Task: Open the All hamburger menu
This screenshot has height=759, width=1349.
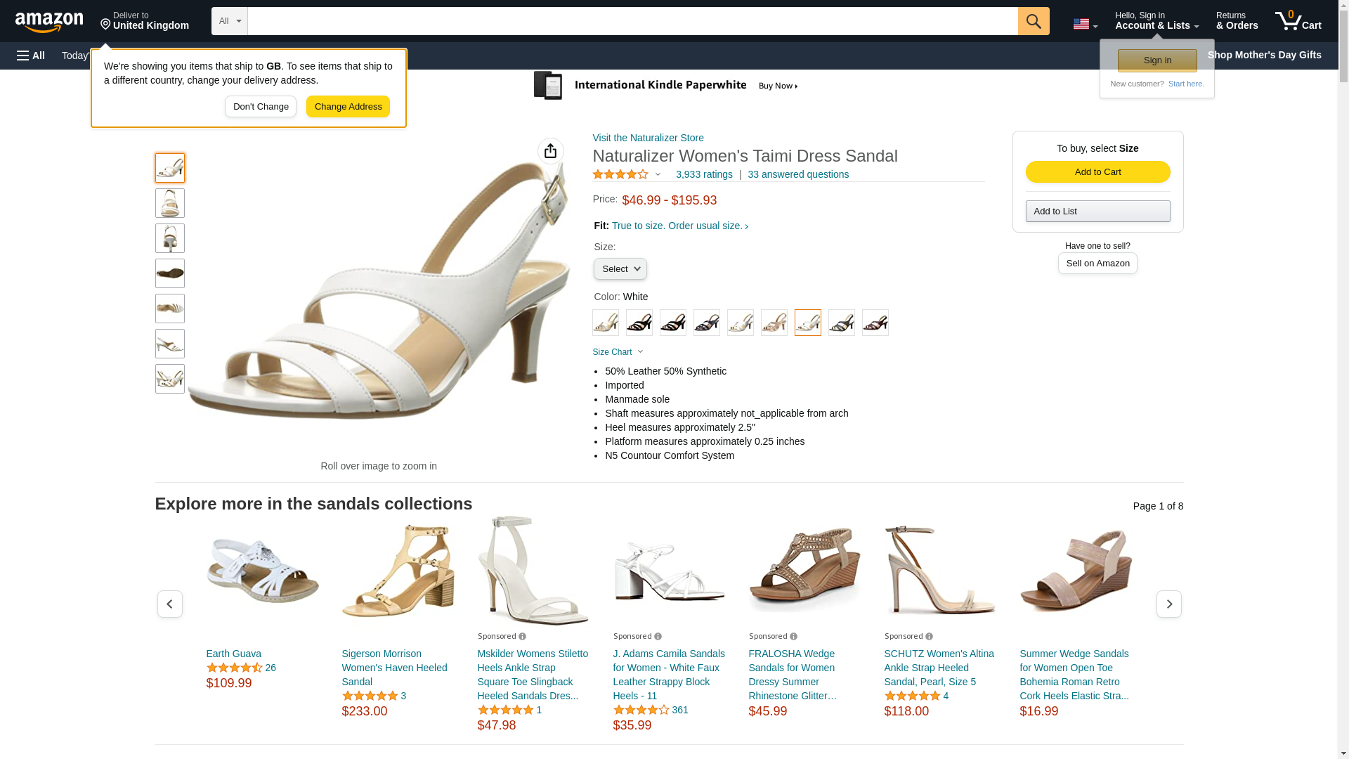Action: click(x=31, y=56)
